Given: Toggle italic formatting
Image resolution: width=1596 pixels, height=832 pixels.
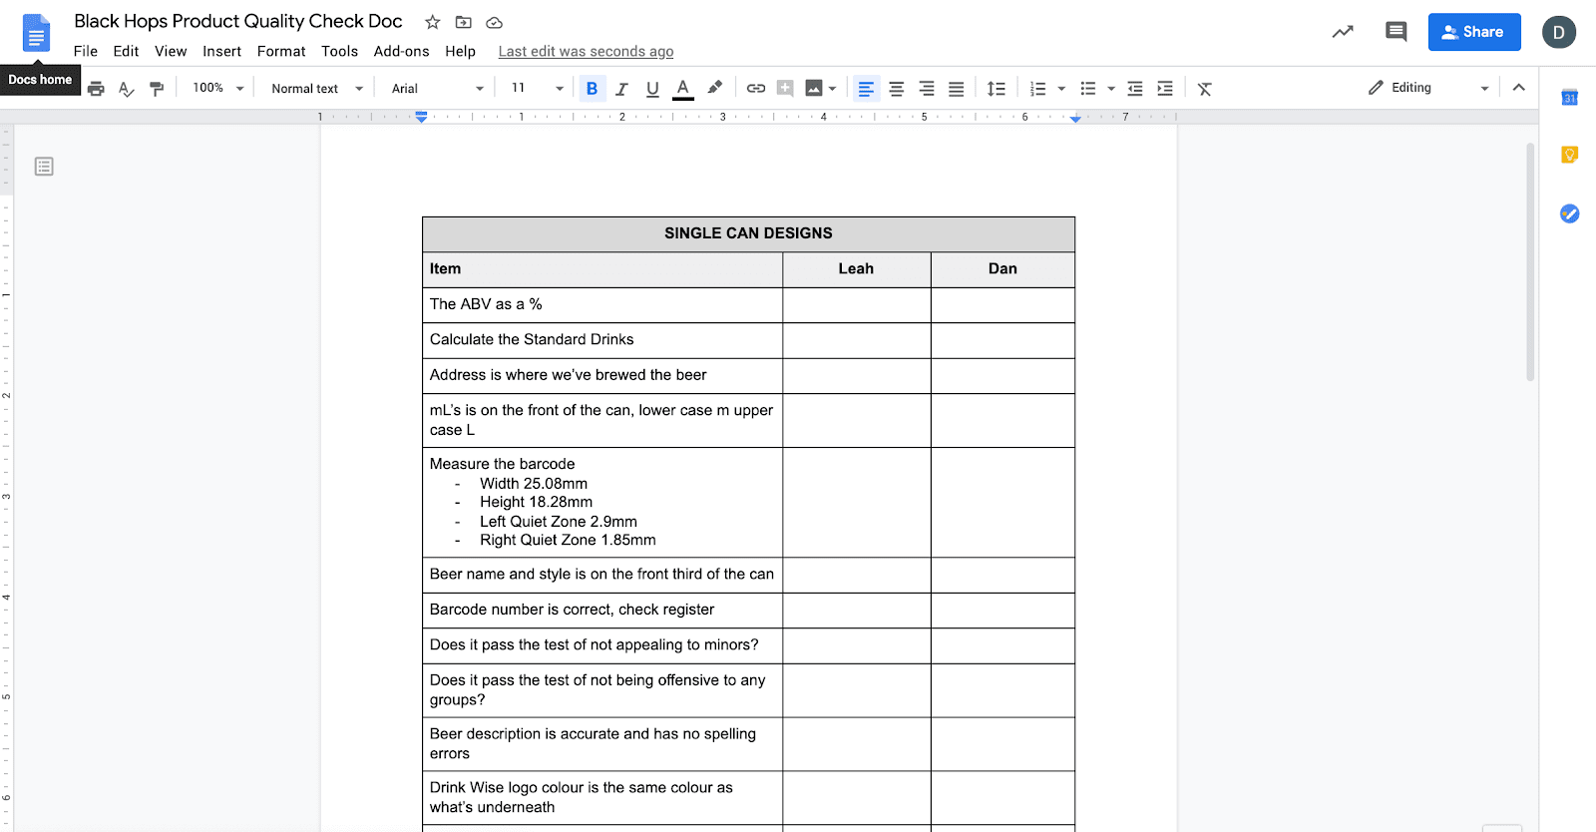Looking at the screenshot, I should click(621, 89).
